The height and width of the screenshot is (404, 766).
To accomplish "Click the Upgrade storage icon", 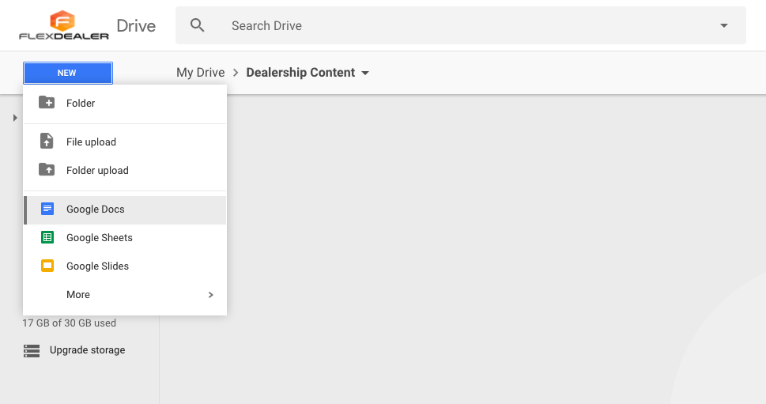I will pos(32,350).
